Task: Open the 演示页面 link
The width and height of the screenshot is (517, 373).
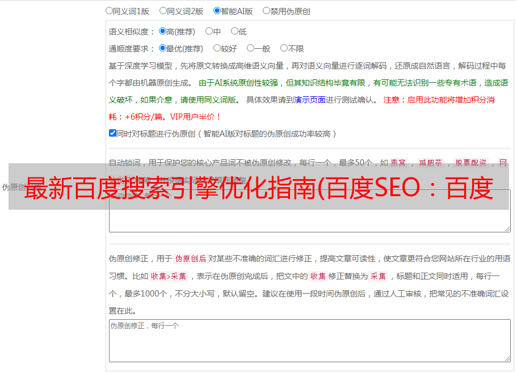Action: point(310,100)
